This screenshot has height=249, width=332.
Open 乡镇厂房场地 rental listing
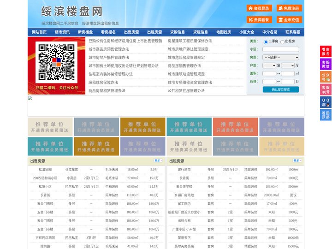click(x=184, y=195)
